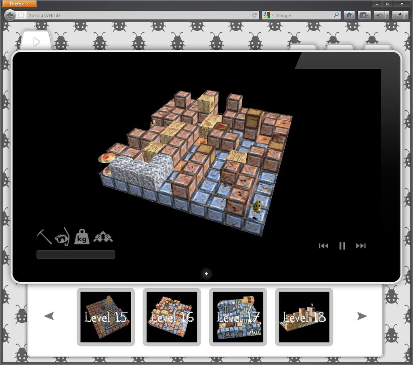Image resolution: width=413 pixels, height=365 pixels.
Task: Close the Firefox window
Action: [402, 4]
